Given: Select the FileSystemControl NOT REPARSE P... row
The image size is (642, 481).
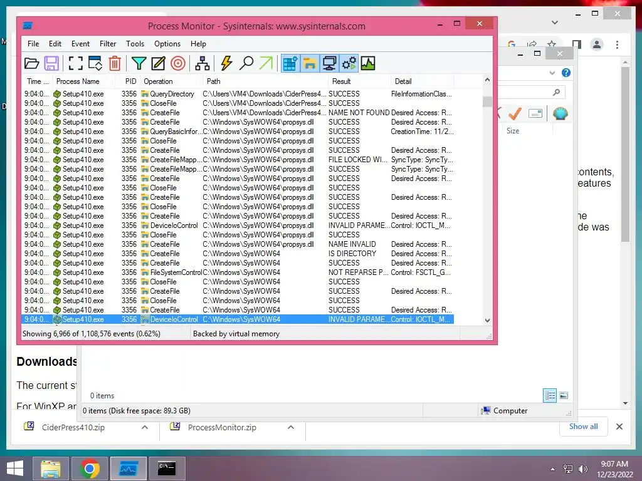Looking at the screenshot, I should coord(238,272).
